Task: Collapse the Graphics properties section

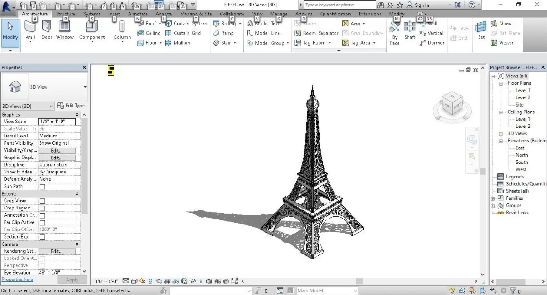Action: tap(77, 115)
